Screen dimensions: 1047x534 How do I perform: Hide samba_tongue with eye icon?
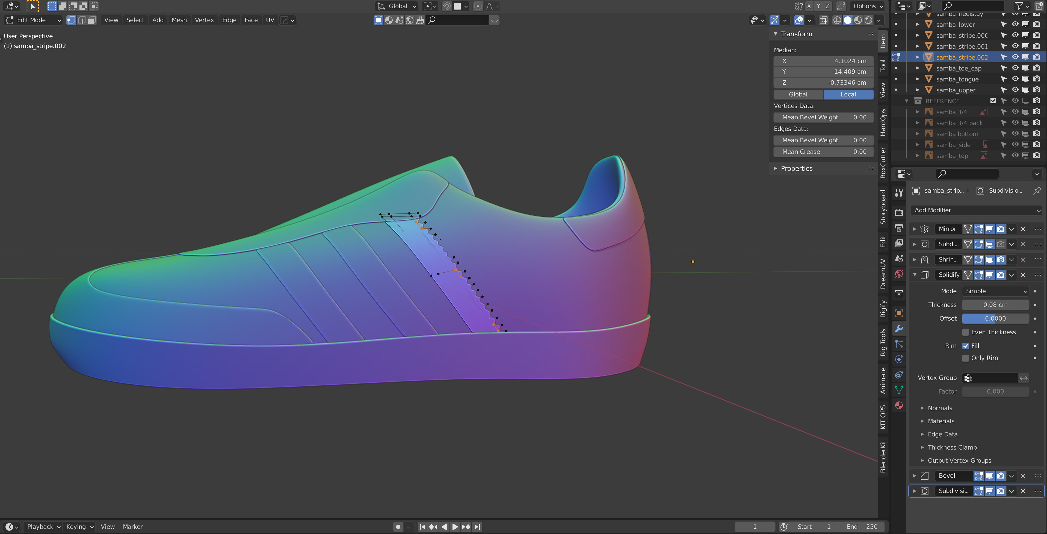1015,79
